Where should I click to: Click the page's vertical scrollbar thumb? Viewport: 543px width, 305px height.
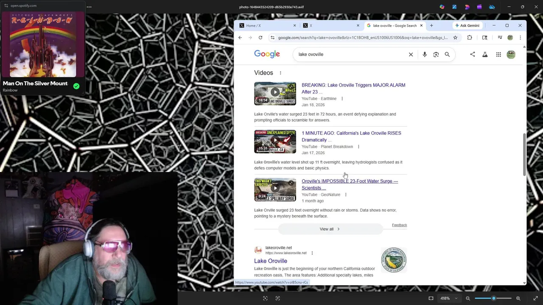click(525, 155)
